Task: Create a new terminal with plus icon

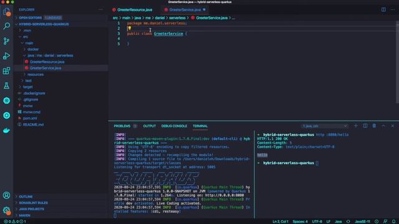Action: click(356, 126)
